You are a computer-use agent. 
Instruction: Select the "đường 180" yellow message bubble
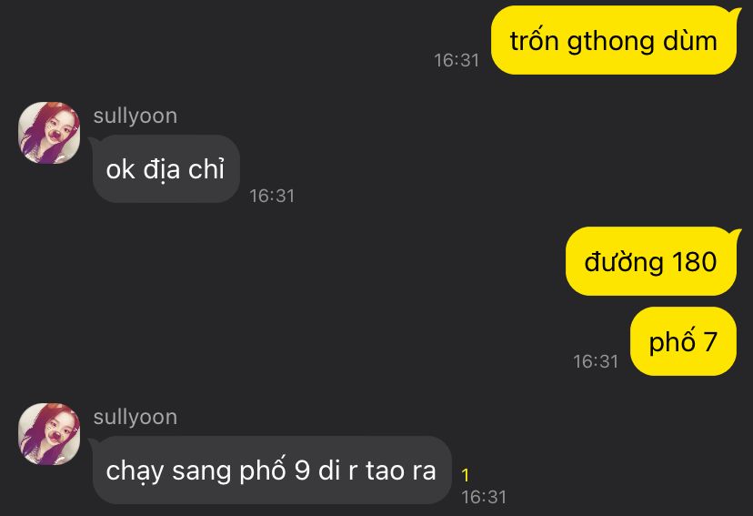pyautogui.click(x=651, y=261)
